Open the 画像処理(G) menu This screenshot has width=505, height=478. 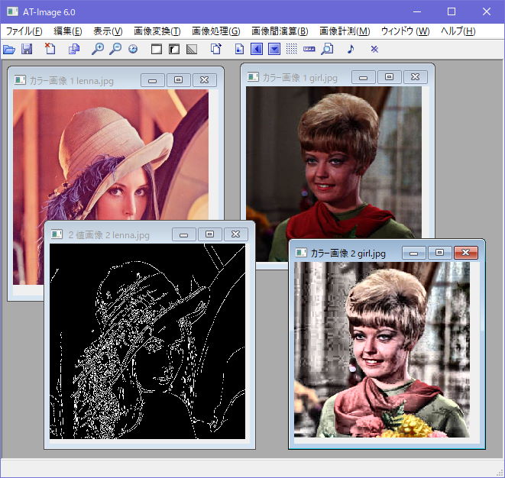pos(215,31)
